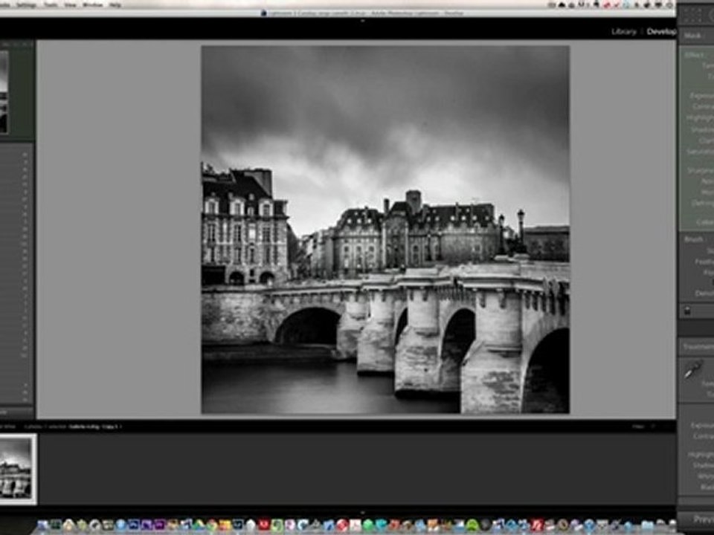Open Finder from the Dock
The image size is (714, 535).
43,525
